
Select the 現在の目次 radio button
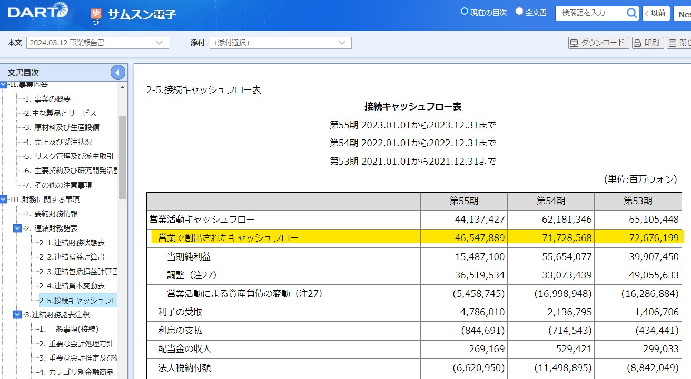click(x=465, y=12)
